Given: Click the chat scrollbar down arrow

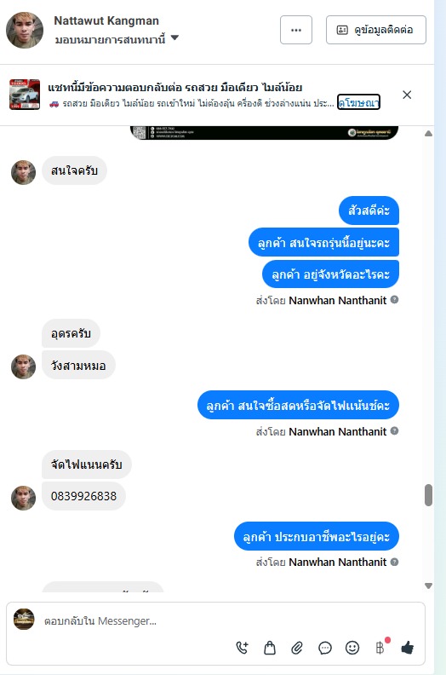Looking at the screenshot, I should [x=428, y=586].
